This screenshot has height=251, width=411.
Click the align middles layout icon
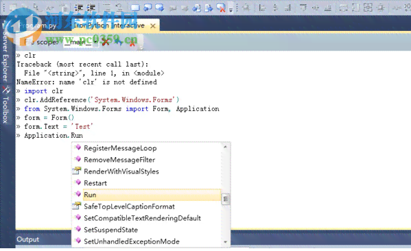click(316, 8)
